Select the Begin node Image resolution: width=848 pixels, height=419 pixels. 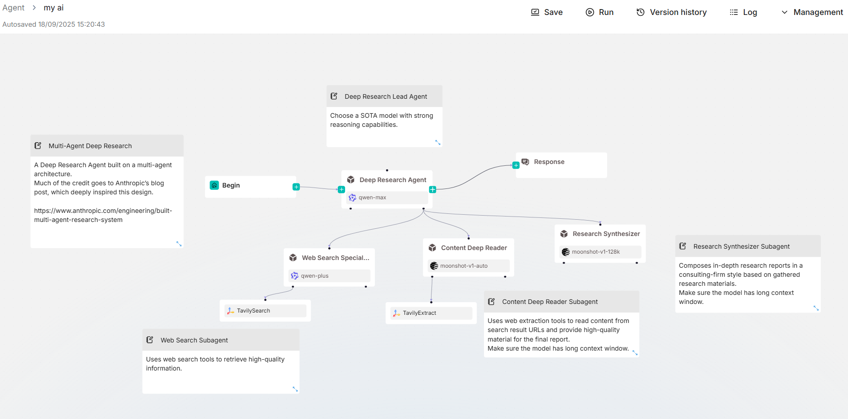click(x=250, y=186)
